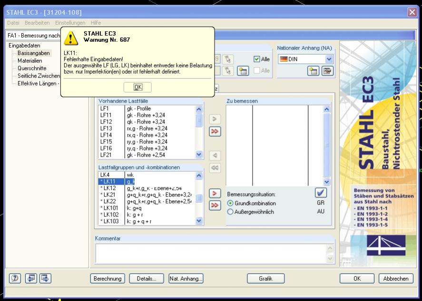Viewport: 422px width, 301px height.
Task: Open the Hilfe menu
Action: (x=96, y=23)
